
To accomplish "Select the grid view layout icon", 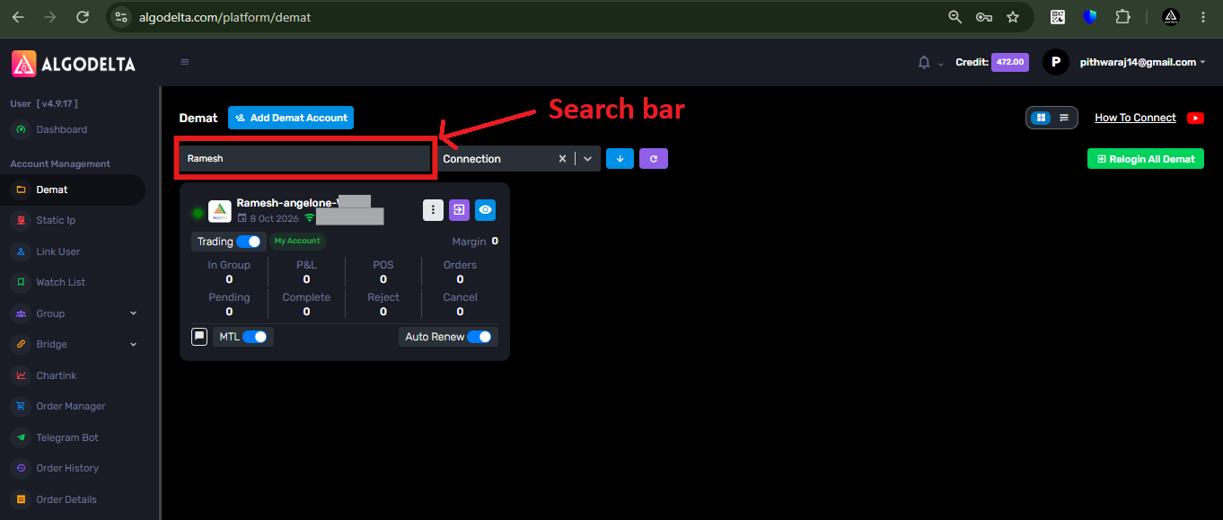I will click(1041, 118).
